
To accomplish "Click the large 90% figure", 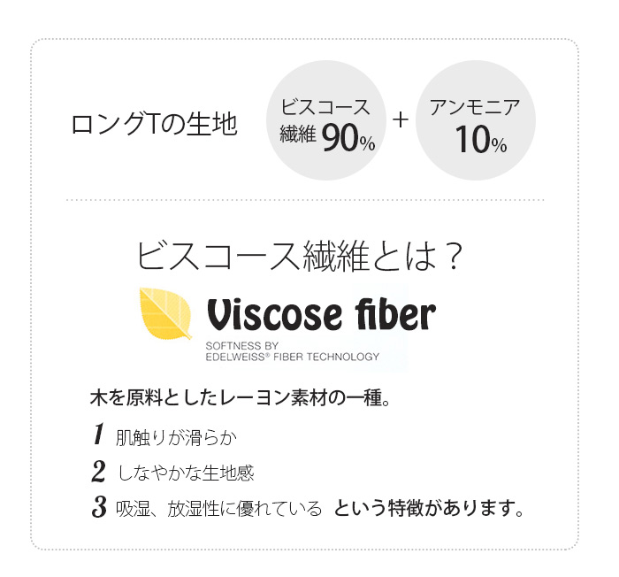I will click(348, 140).
